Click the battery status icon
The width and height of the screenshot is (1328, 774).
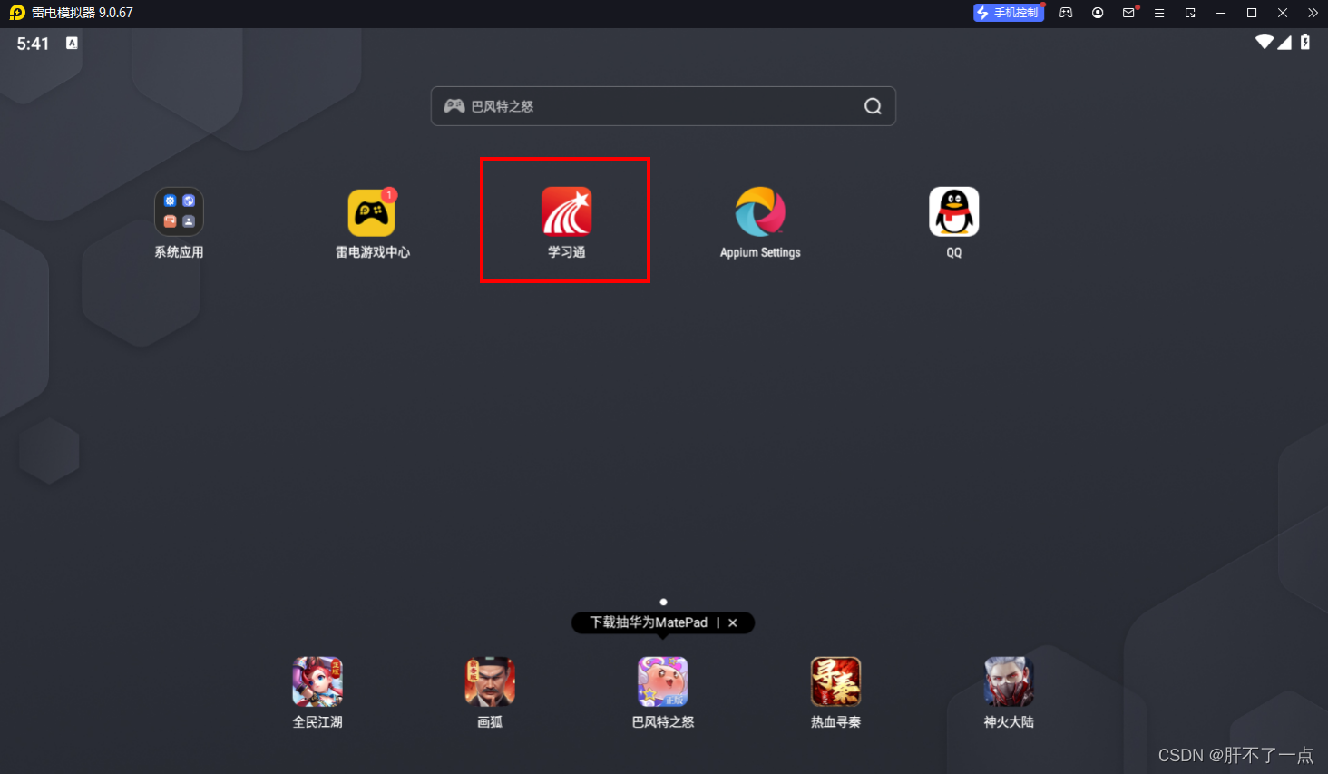click(x=1305, y=42)
